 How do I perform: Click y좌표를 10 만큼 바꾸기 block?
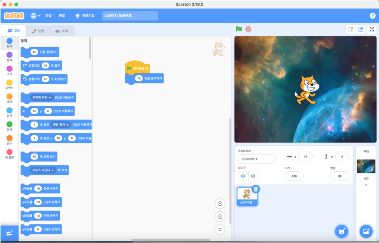[x=40, y=215]
